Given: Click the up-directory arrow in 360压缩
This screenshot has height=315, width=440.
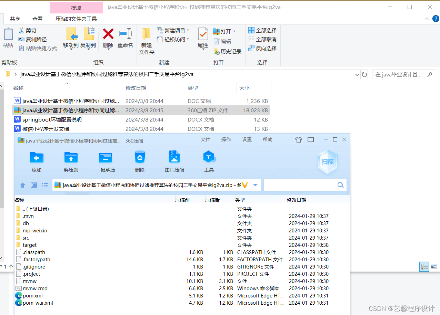Looking at the screenshot, I should pyautogui.click(x=23, y=185).
